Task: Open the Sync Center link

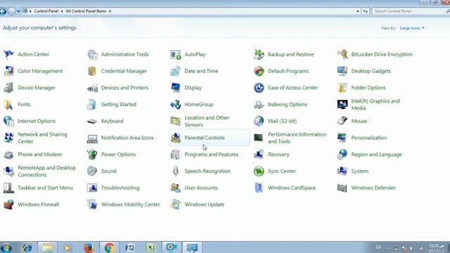Action: pos(281,171)
